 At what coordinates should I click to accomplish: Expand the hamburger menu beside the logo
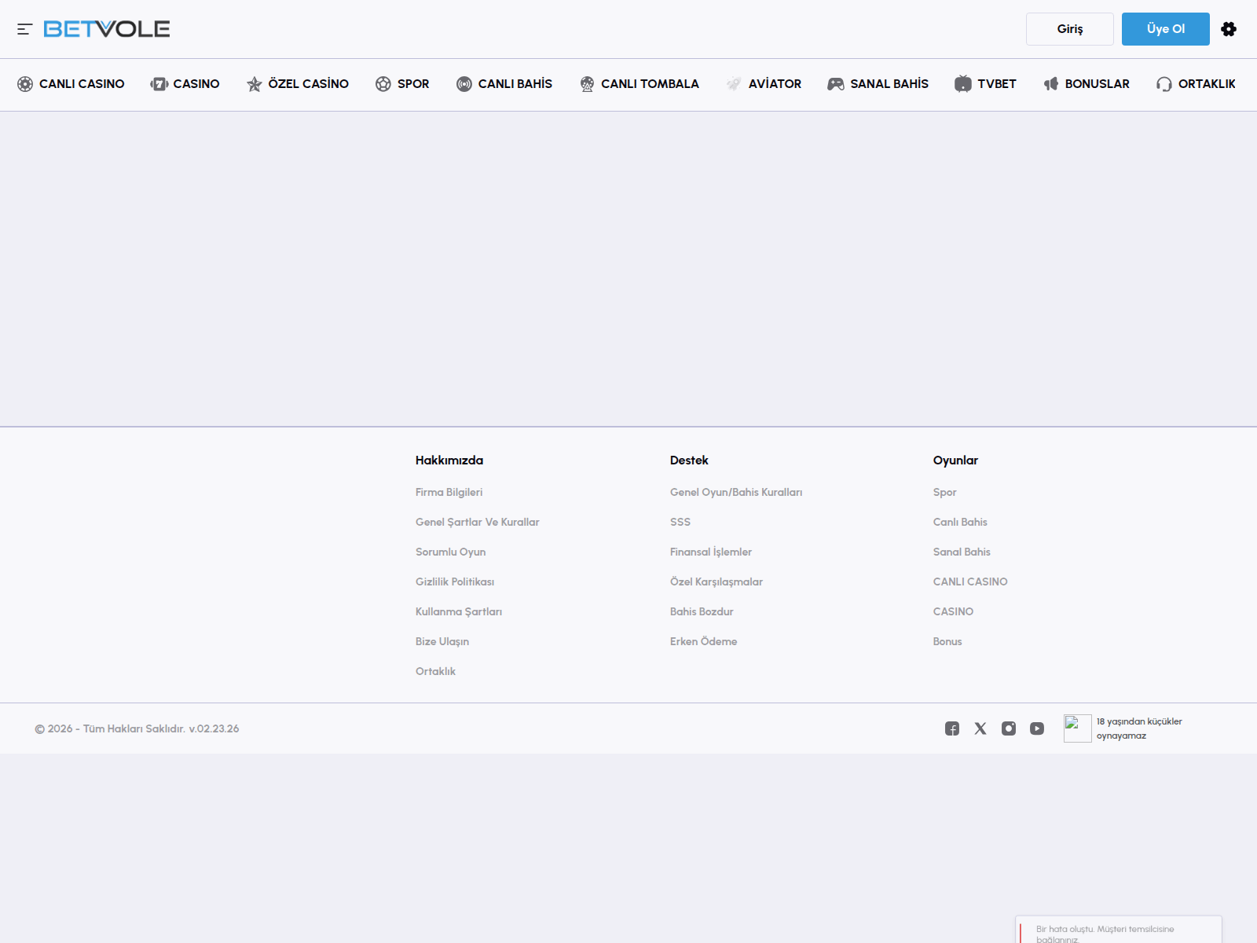[26, 29]
